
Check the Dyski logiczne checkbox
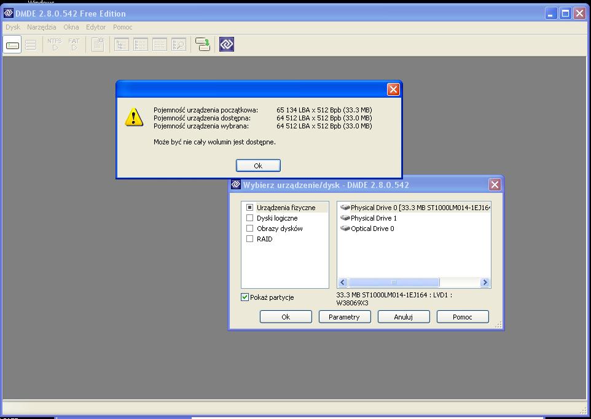point(249,217)
